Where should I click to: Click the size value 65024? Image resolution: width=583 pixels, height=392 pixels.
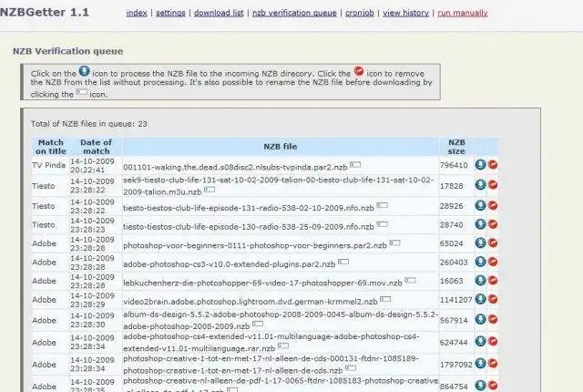tap(452, 243)
